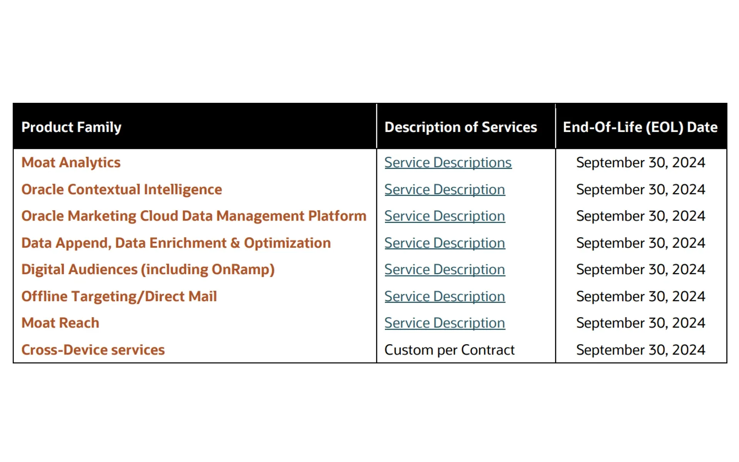The width and height of the screenshot is (739, 462).
Task: Open Moat Analytics Service Descriptions link
Action: coord(448,162)
